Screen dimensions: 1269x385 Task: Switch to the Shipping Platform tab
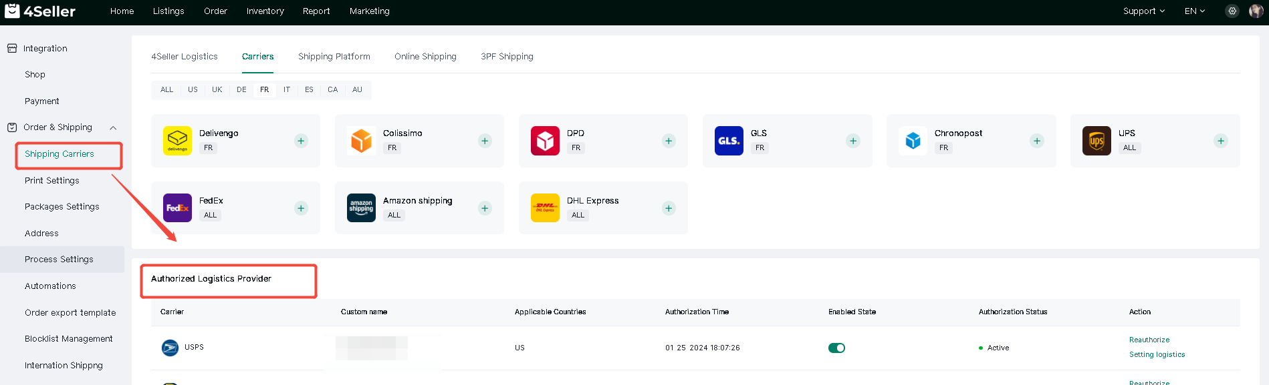pos(334,57)
